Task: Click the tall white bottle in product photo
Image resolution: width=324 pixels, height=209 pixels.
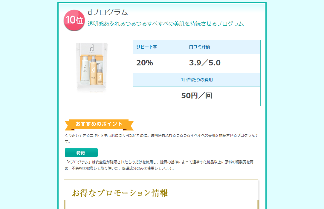Action: 85,70
